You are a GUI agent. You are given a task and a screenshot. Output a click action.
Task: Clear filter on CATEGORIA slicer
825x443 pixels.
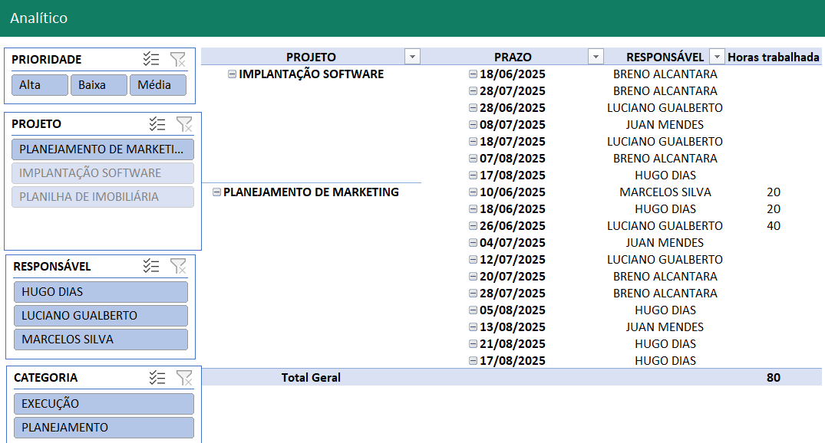pyautogui.click(x=183, y=377)
